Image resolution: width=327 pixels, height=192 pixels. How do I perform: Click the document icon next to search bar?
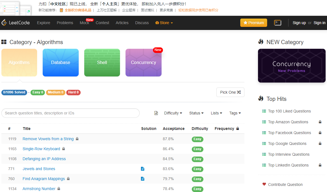pyautogui.click(x=156, y=113)
